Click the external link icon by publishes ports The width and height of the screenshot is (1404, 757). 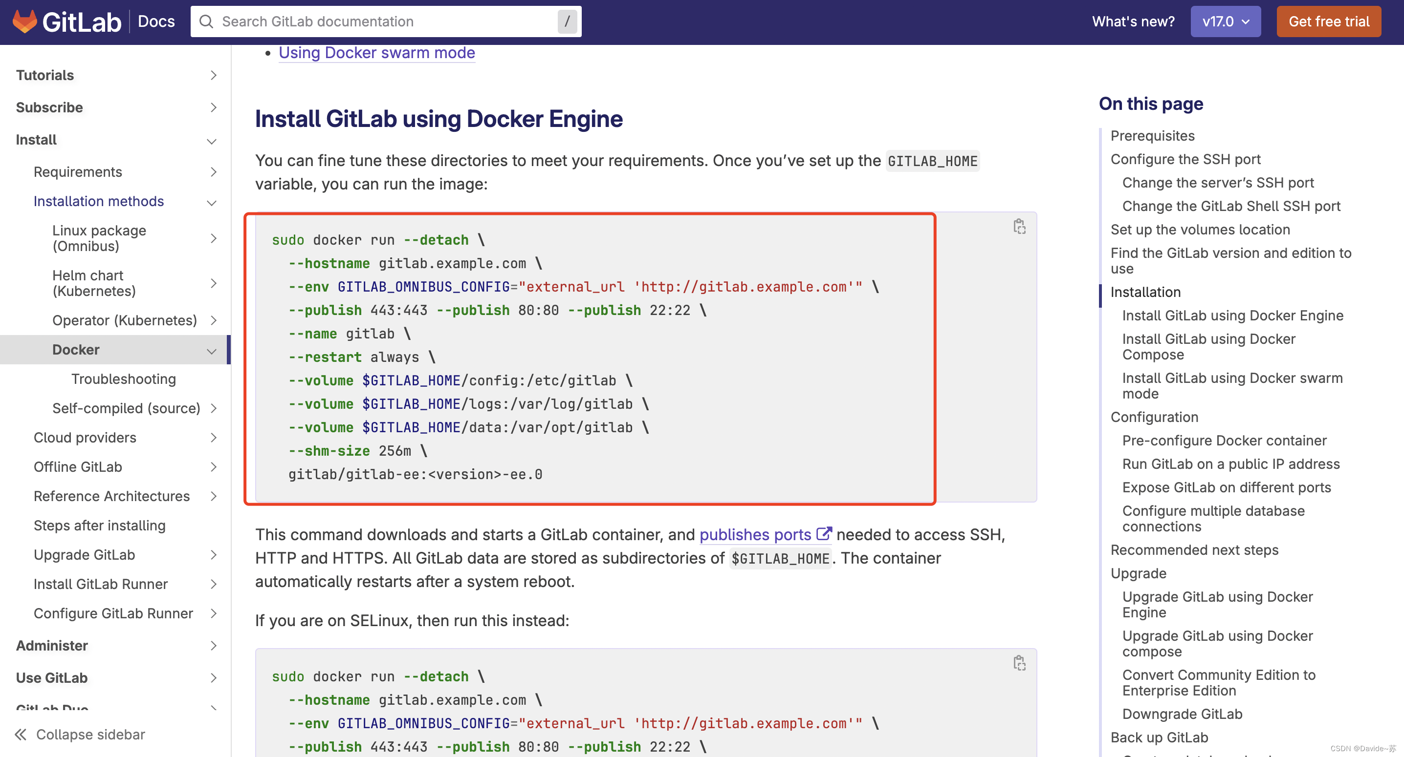(824, 534)
